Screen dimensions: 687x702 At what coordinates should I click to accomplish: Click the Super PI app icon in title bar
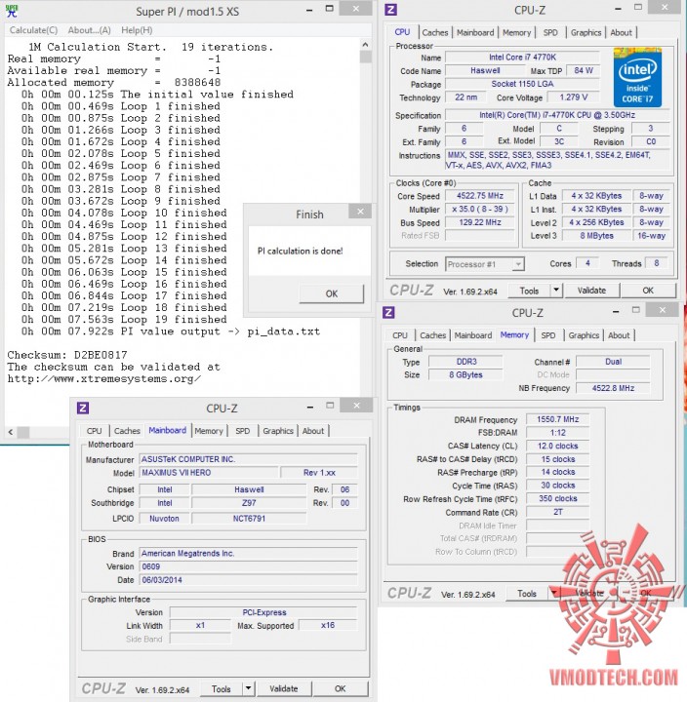pyautogui.click(x=12, y=11)
